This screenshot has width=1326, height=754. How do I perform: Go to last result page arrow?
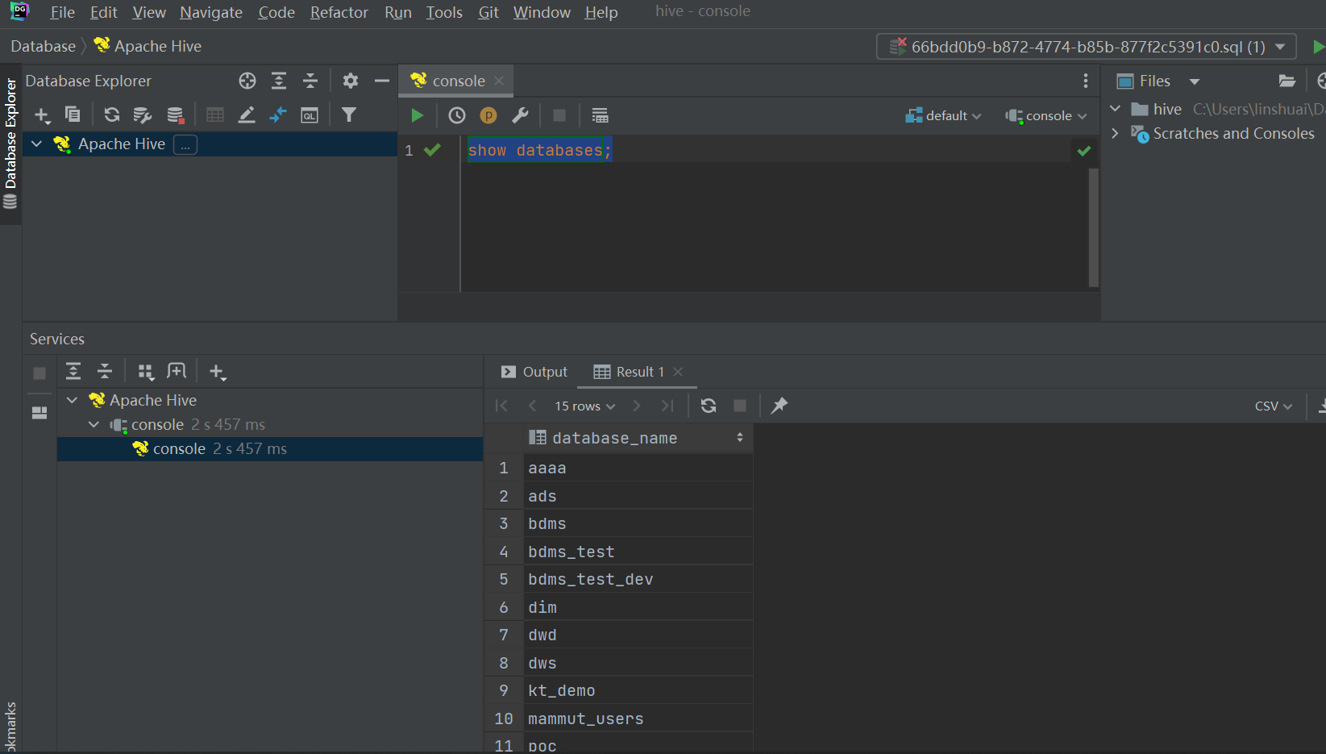pos(667,406)
